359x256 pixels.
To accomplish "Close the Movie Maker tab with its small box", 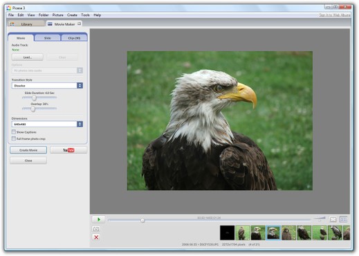I will (x=79, y=24).
